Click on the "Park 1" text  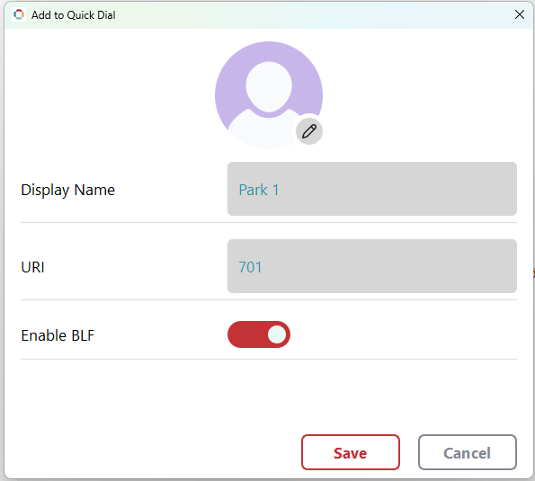click(x=259, y=190)
